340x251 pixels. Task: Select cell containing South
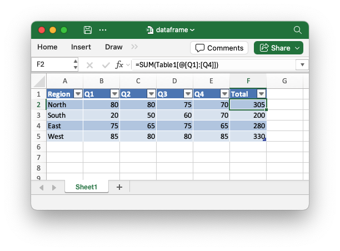pyautogui.click(x=64, y=116)
